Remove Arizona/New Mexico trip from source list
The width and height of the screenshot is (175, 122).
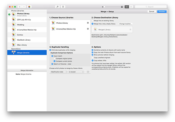pos(88,29)
